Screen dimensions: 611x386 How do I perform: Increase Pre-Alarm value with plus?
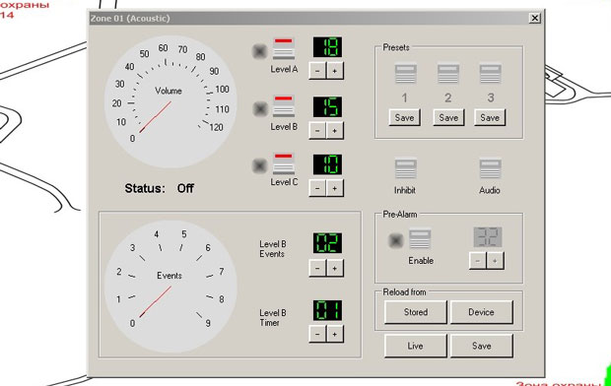[495, 261]
